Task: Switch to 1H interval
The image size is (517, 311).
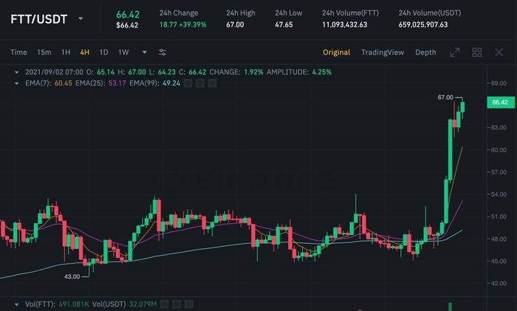Action: click(x=66, y=52)
